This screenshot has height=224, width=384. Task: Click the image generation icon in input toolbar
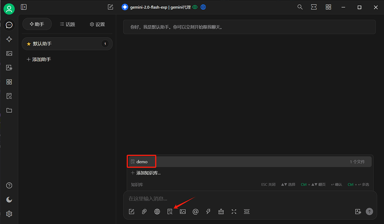tap(183, 211)
